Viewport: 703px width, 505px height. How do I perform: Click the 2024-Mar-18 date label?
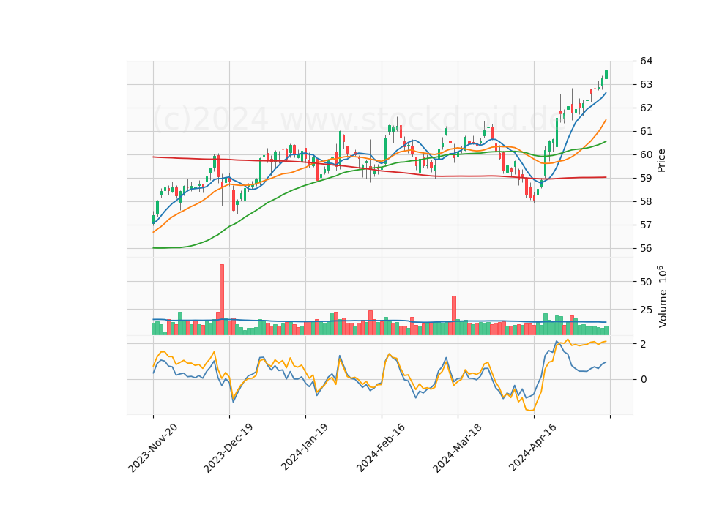(x=457, y=448)
